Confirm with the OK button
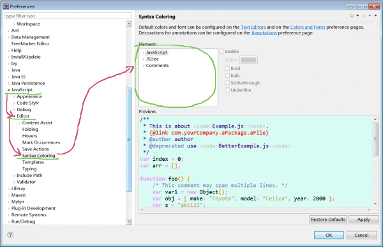Viewport: 383px width, 247px height. [x=329, y=235]
